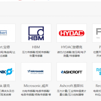The height and width of the screenshot is (101, 101).
Task: Open the Microsonic.威声 brand title
Action: (36, 86)
